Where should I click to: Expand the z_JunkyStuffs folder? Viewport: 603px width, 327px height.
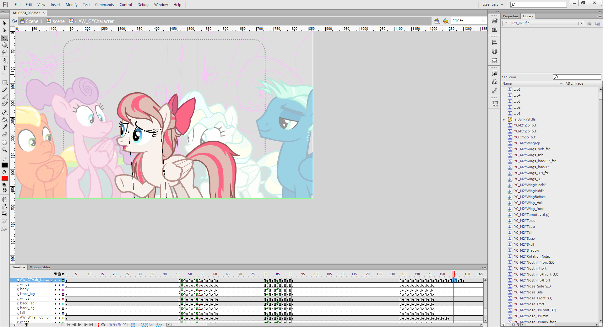click(504, 120)
